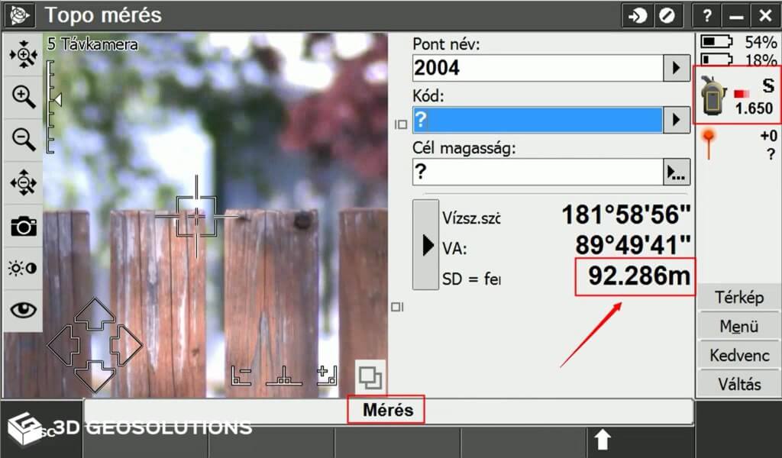782x458 pixels.
Task: Open the Cél magasság options arrow
Action: click(x=677, y=172)
